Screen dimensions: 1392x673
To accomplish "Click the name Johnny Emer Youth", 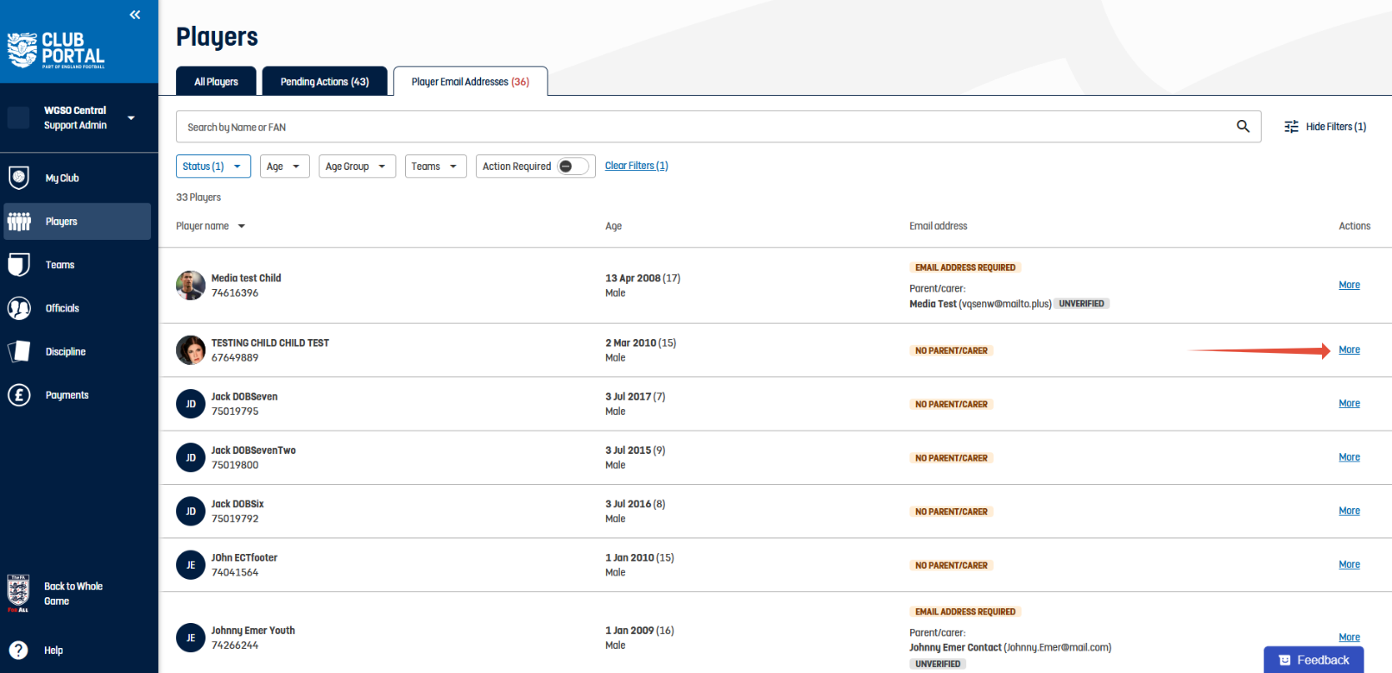I will (x=253, y=631).
